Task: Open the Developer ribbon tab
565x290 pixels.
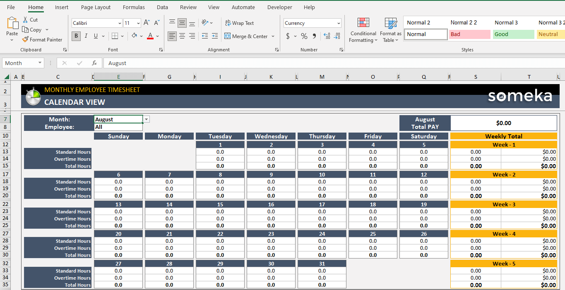Action: pyautogui.click(x=279, y=7)
